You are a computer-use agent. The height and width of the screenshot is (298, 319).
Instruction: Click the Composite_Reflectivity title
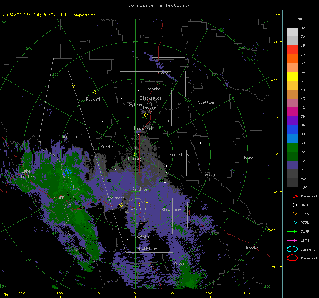(x=159, y=5)
